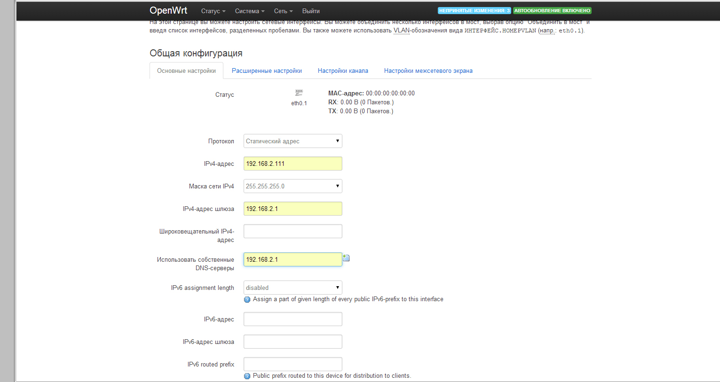The image size is (720, 382).
Task: Click the TX: 0.00 B statistics text
Action: (x=361, y=111)
